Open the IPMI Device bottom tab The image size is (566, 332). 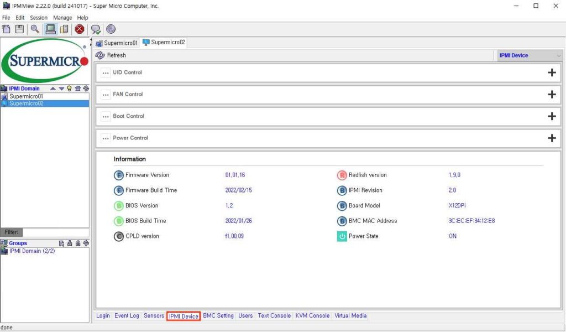point(184,316)
